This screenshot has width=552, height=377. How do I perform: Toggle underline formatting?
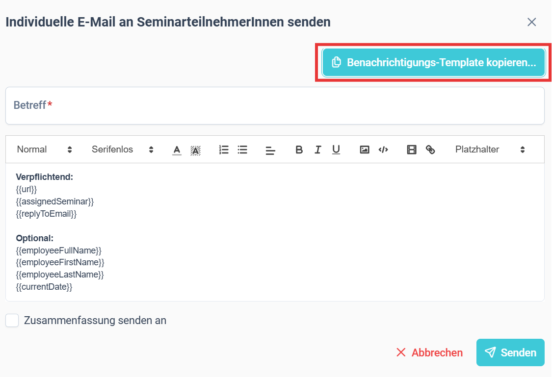(x=336, y=150)
